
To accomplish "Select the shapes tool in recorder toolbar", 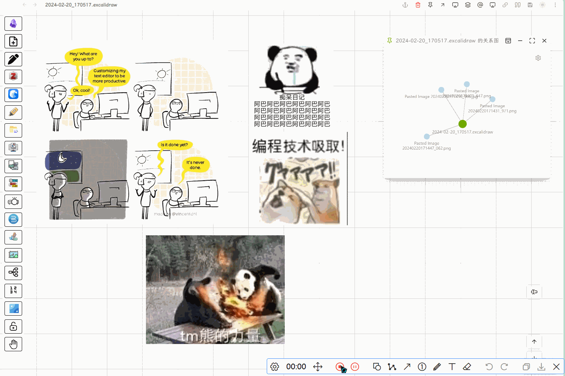I will point(377,367).
